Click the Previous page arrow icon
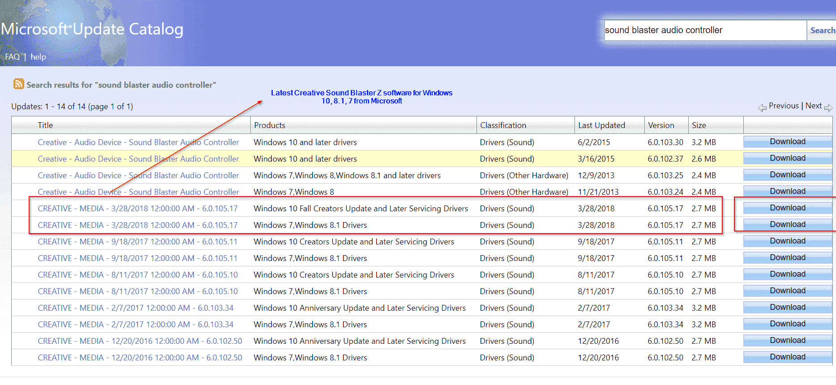This screenshot has width=836, height=385. (x=762, y=107)
